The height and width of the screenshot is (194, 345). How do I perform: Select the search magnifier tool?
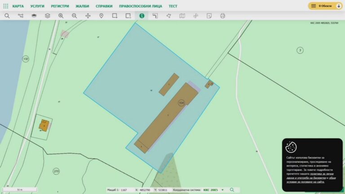pyautogui.click(x=7, y=16)
